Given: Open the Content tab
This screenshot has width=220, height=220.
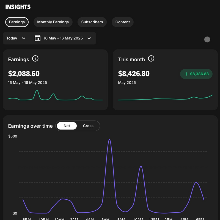Looking at the screenshot, I should (x=122, y=22).
